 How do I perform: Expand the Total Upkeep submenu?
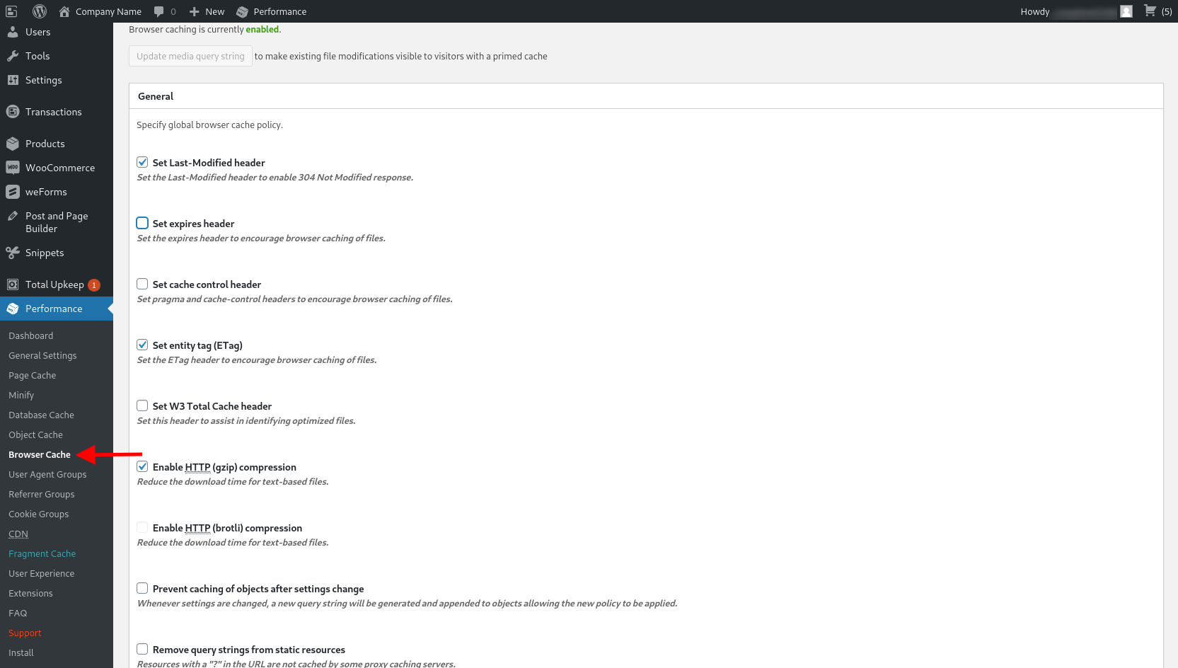(54, 284)
